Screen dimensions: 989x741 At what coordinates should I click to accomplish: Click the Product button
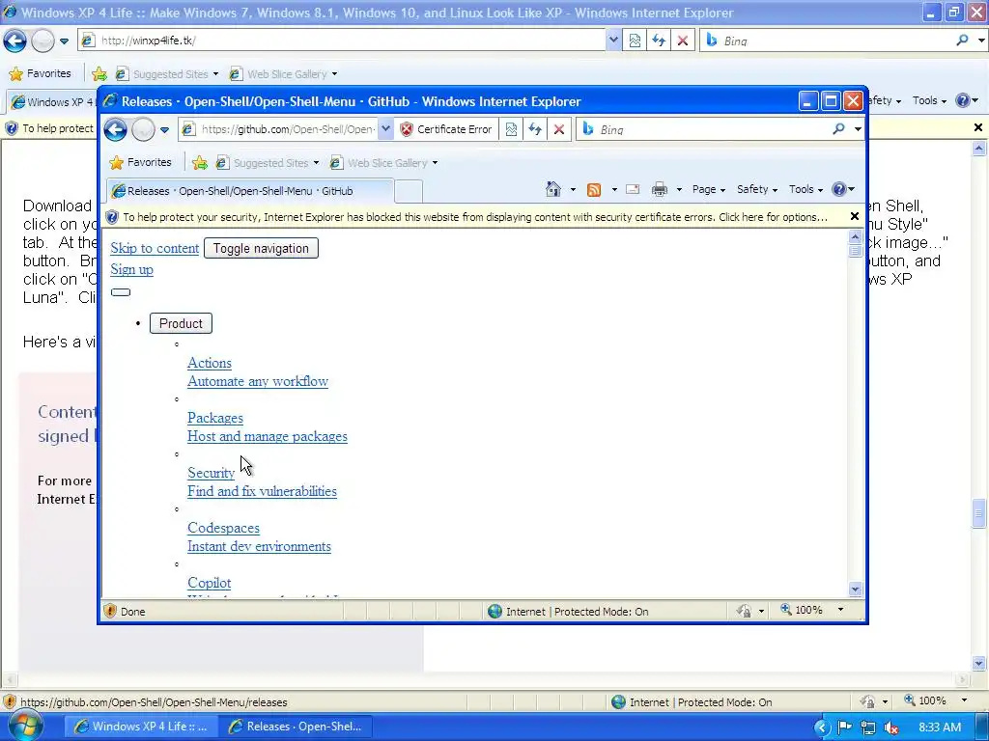(x=181, y=323)
